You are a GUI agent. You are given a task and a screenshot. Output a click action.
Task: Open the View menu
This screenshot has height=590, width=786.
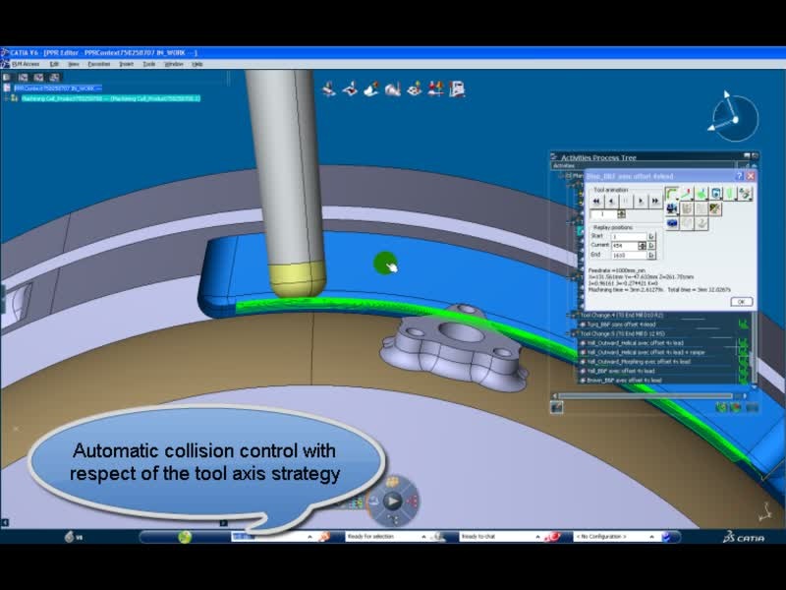click(x=73, y=64)
